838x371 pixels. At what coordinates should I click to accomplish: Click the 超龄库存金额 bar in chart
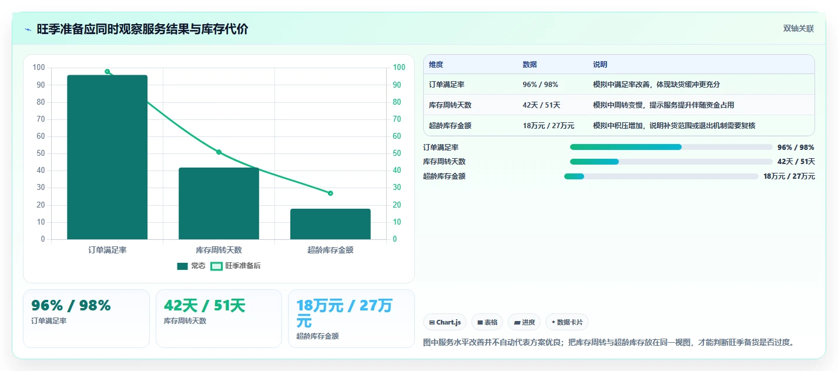[330, 224]
